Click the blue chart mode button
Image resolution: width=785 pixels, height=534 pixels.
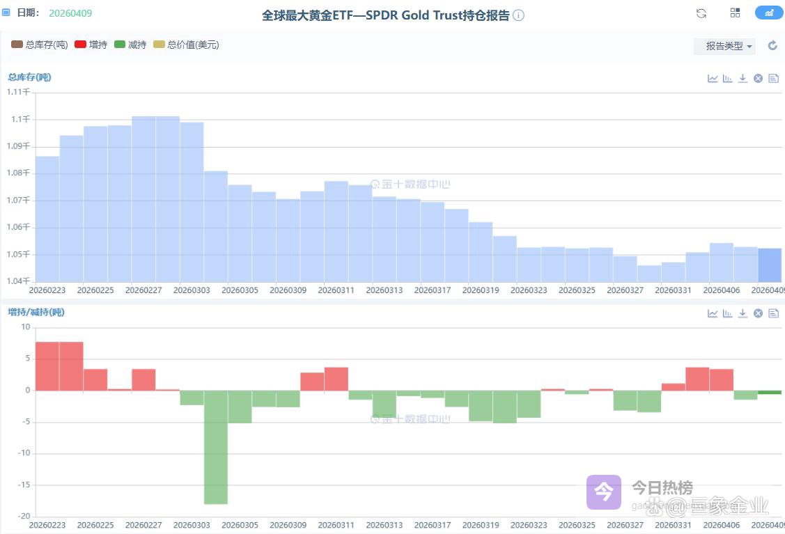pos(769,13)
